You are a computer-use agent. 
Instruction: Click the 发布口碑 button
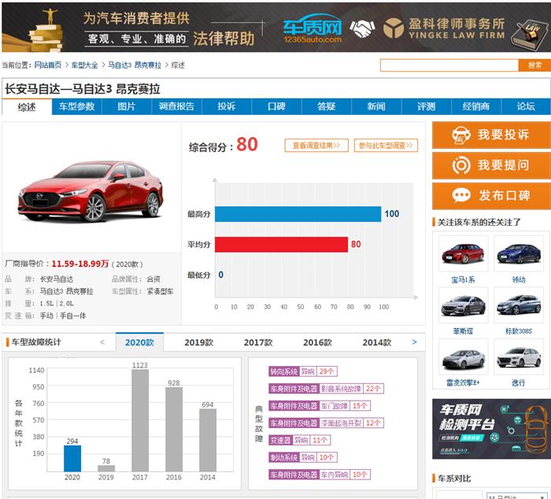point(492,196)
